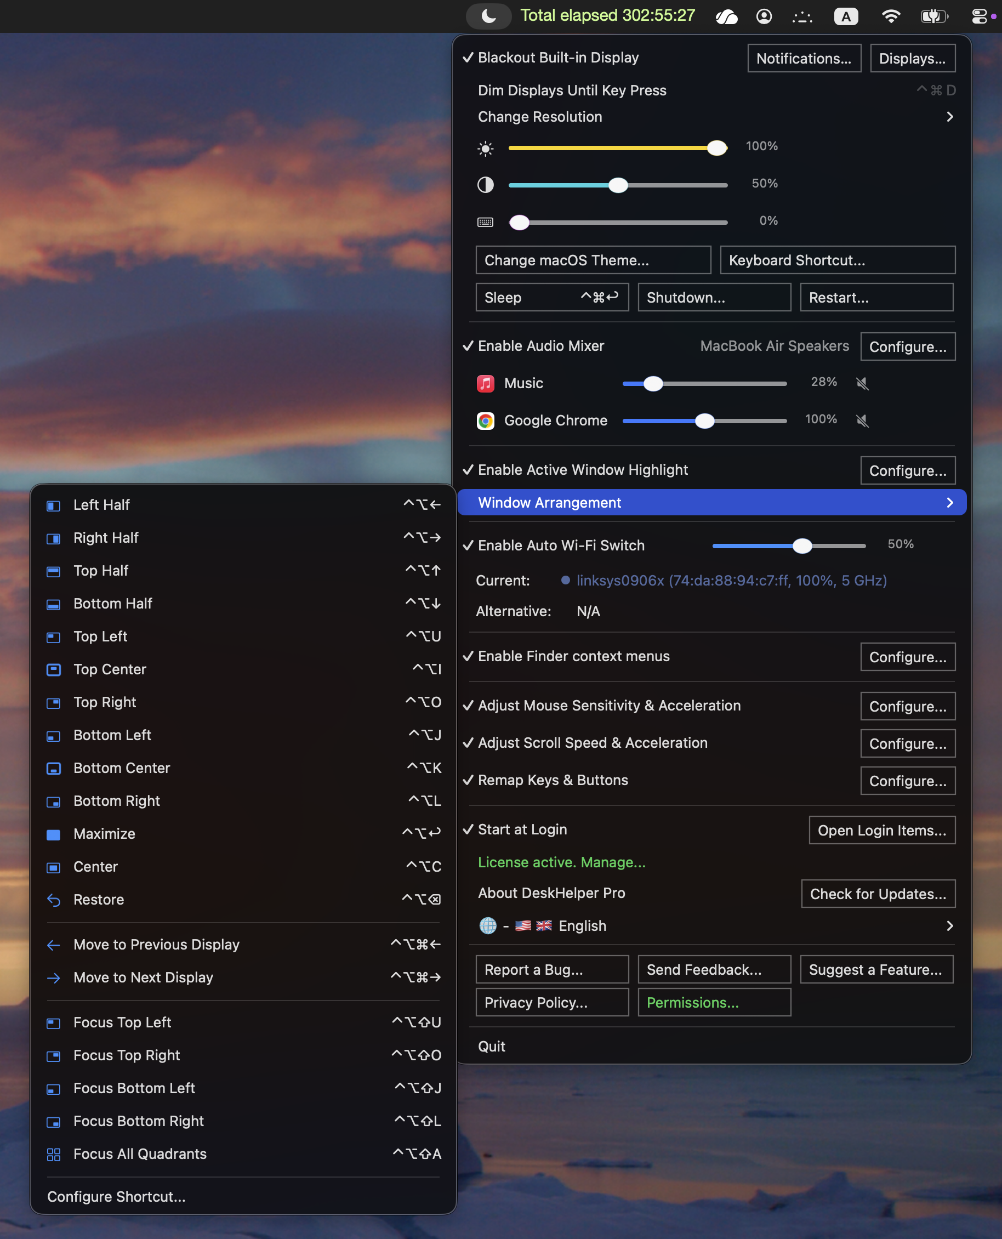Click the Sleep button
The height and width of the screenshot is (1239, 1002).
coord(552,298)
